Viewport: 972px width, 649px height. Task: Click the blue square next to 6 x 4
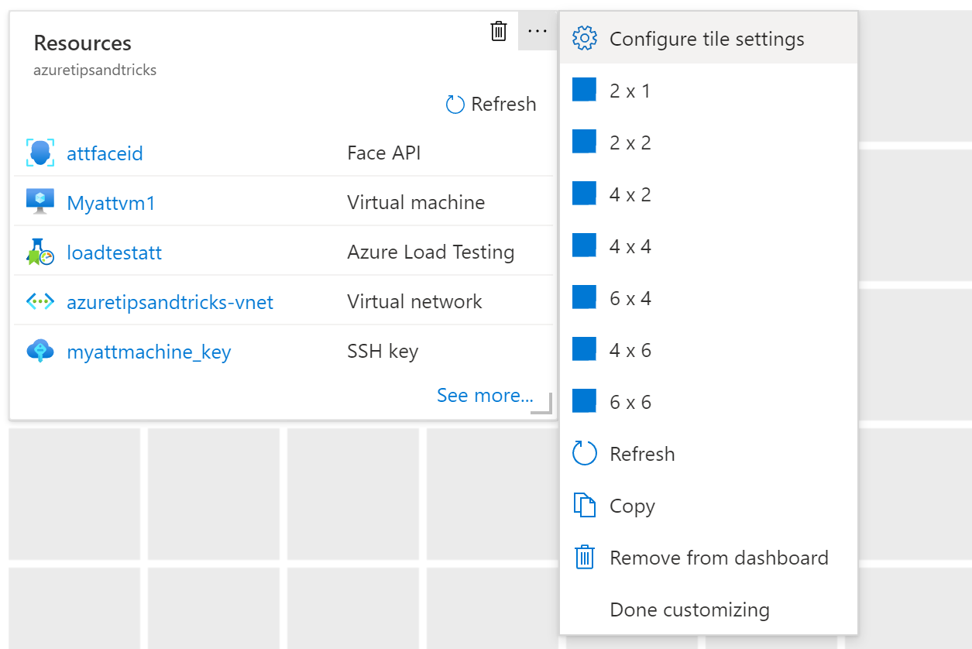584,297
